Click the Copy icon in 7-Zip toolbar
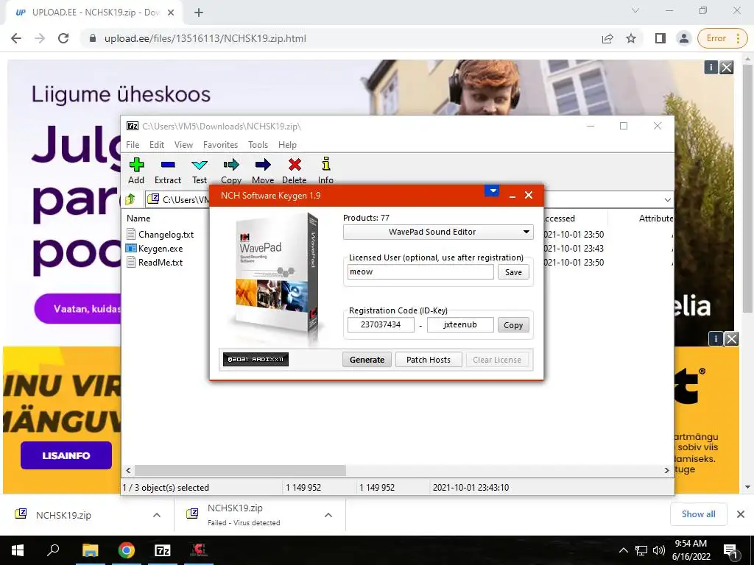This screenshot has height=565, width=754. [x=231, y=165]
